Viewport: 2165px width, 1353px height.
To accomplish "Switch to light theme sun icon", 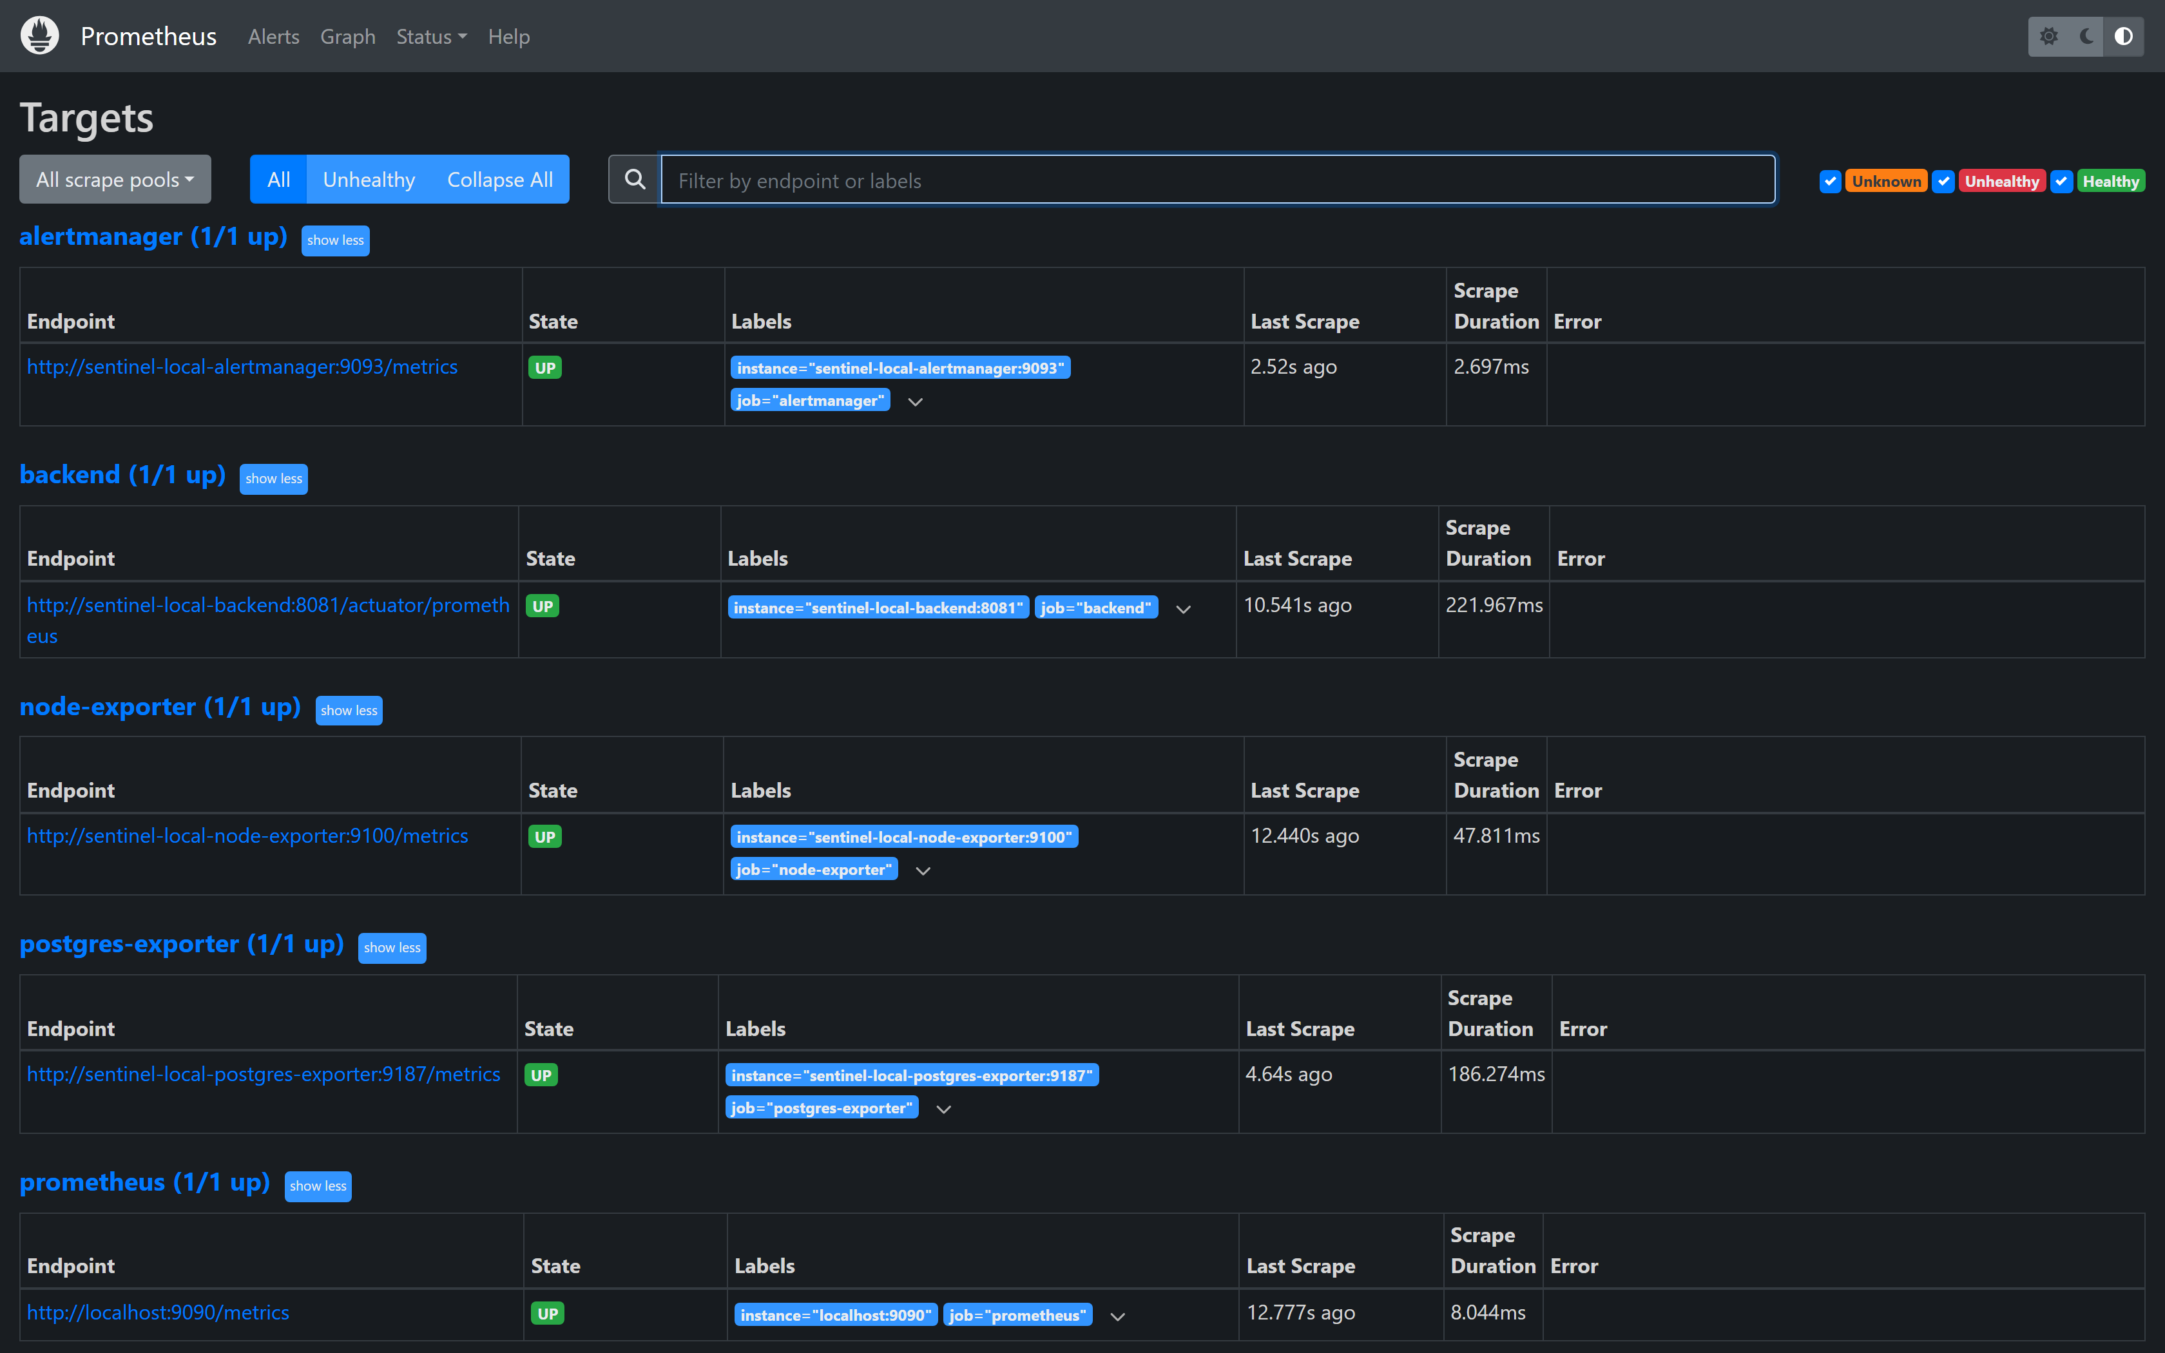I will click(2049, 36).
